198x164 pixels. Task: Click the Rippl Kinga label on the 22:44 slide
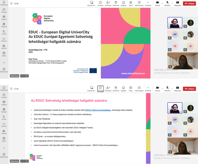[x=14, y=76]
